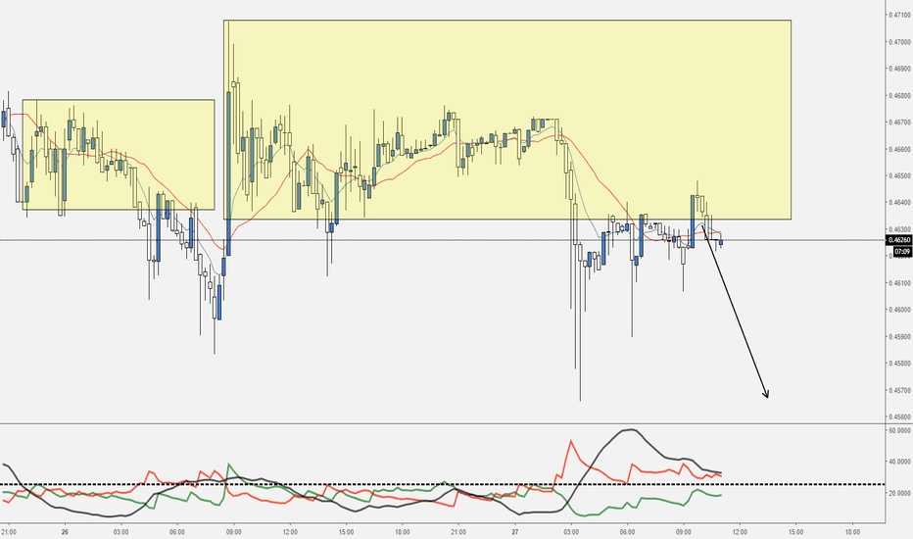Click the current price label 0.46260

898,240
